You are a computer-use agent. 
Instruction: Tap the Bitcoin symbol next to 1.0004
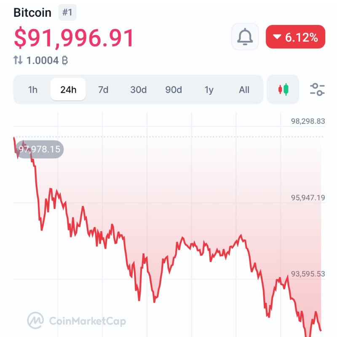65,60
